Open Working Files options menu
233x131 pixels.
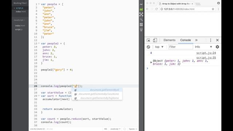pyautogui.click(x=26, y=3)
